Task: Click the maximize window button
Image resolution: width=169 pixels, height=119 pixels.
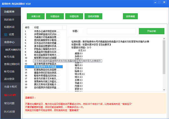Action: point(159,2)
